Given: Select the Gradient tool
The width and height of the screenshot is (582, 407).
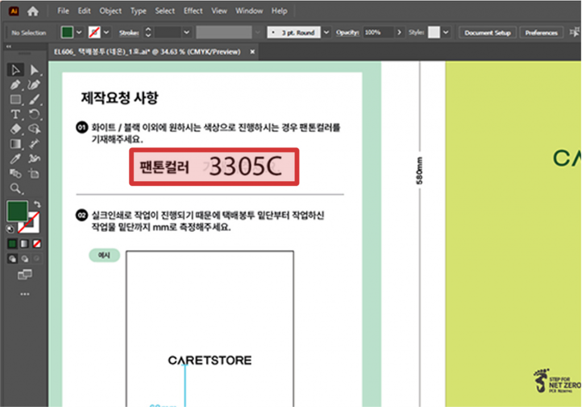Looking at the screenshot, I should (15, 144).
